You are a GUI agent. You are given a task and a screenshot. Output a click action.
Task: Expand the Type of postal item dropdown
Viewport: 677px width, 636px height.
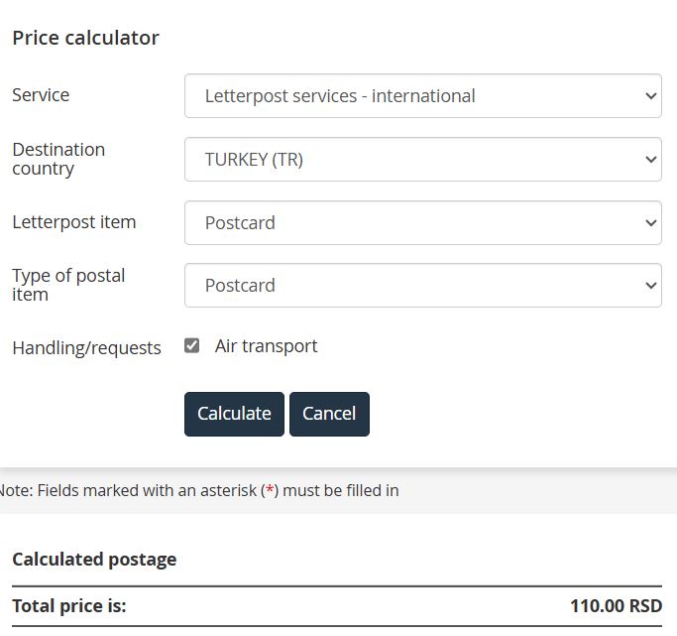click(x=423, y=285)
